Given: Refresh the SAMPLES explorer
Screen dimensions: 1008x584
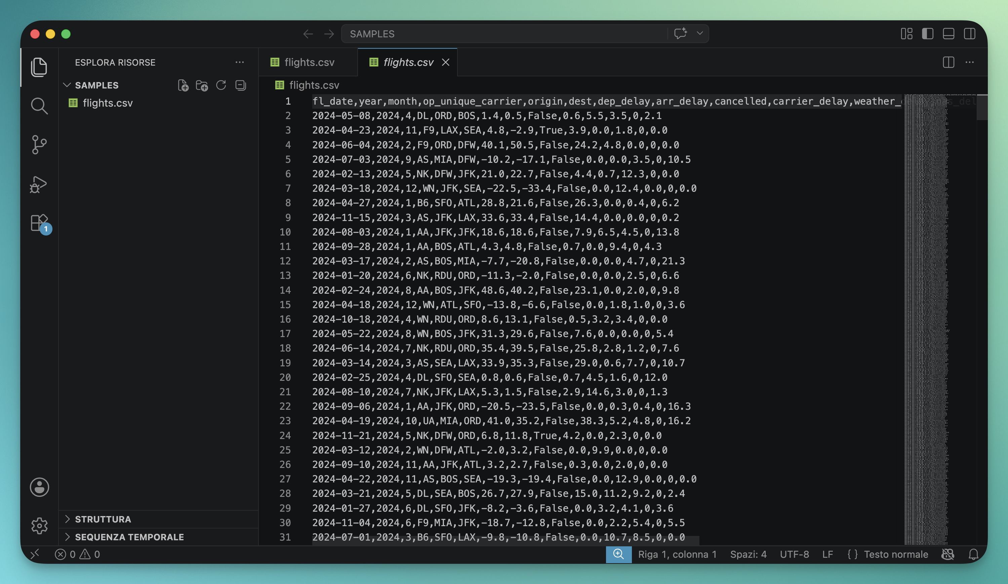Looking at the screenshot, I should pos(221,85).
